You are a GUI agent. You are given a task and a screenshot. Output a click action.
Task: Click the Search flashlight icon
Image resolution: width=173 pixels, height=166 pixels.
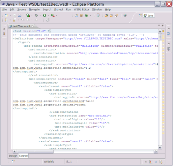(x=117, y=15)
